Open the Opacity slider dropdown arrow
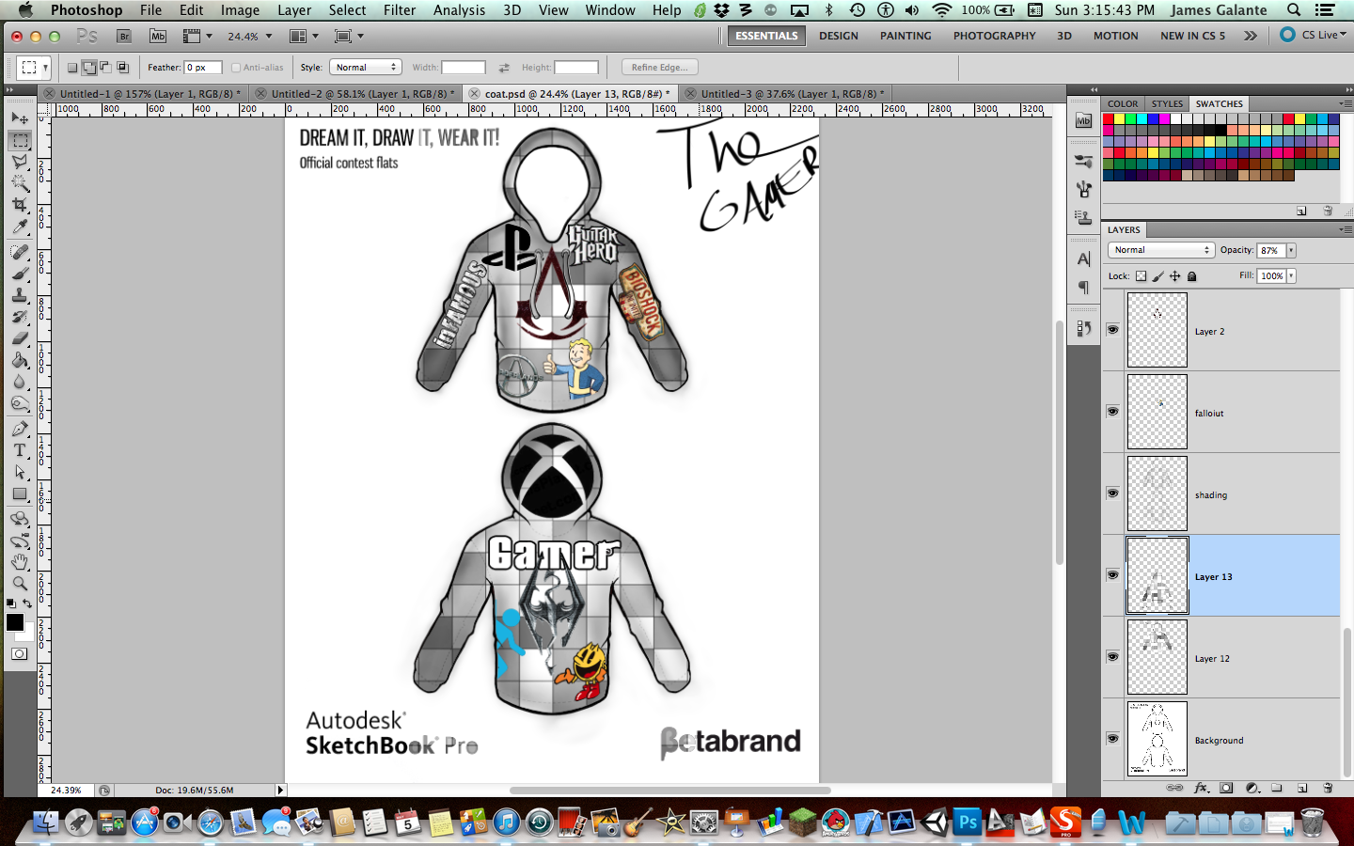Screen dimensions: 1354x846 [x=1291, y=250]
